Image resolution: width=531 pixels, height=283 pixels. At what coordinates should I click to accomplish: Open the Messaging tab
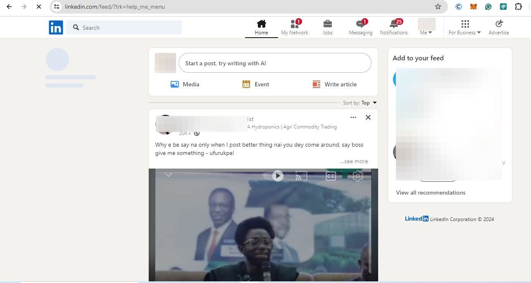pos(360,27)
